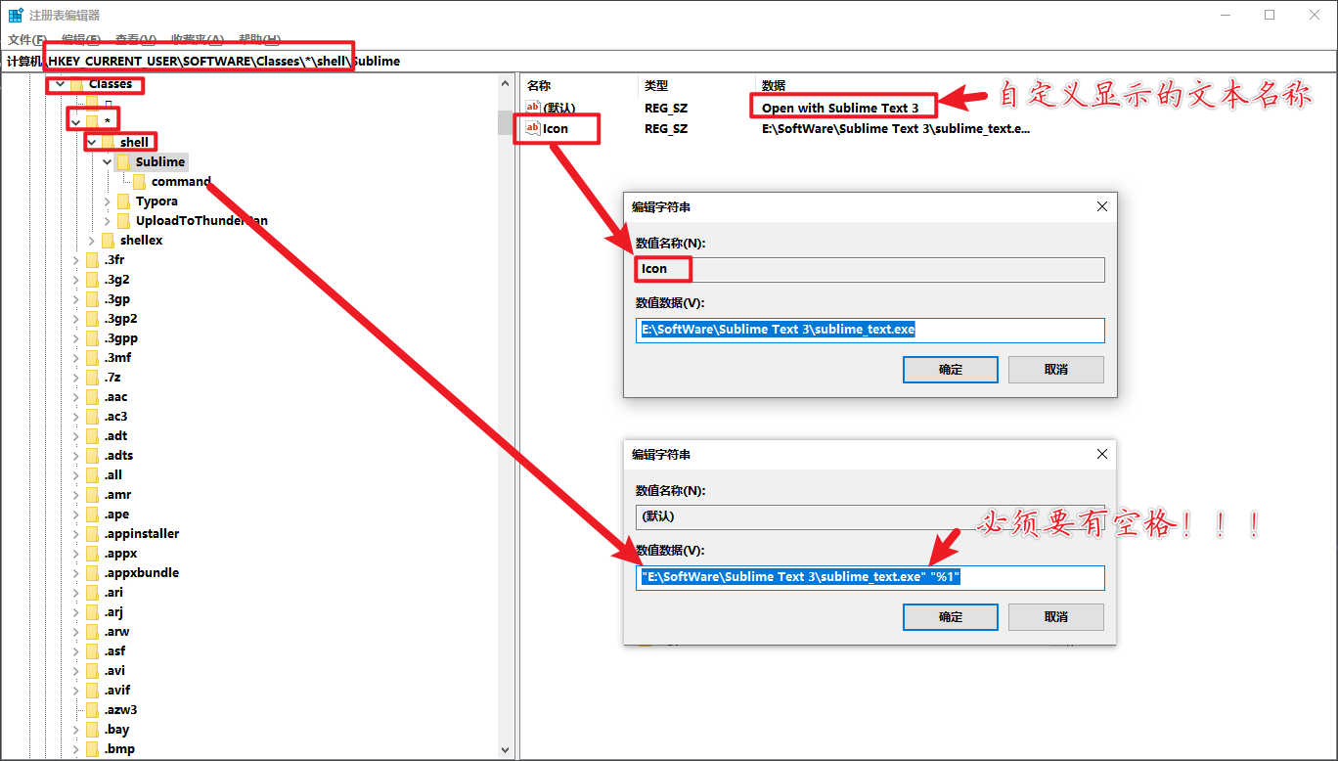Close the Icon edit string dialog
Screen dimensions: 1338x761
1102,206
